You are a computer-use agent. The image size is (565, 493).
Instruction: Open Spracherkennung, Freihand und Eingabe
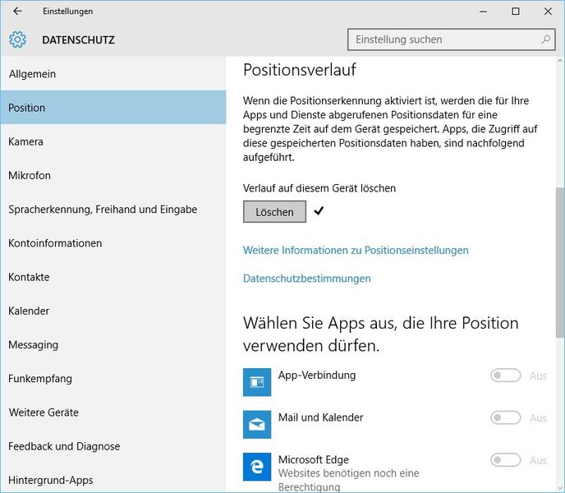[x=113, y=210]
